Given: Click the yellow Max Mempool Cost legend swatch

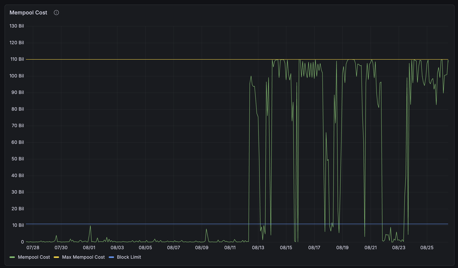Looking at the screenshot, I should [56, 257].
